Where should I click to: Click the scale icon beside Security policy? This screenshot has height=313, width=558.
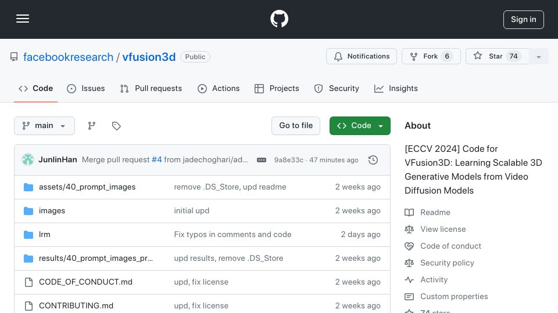click(409, 263)
